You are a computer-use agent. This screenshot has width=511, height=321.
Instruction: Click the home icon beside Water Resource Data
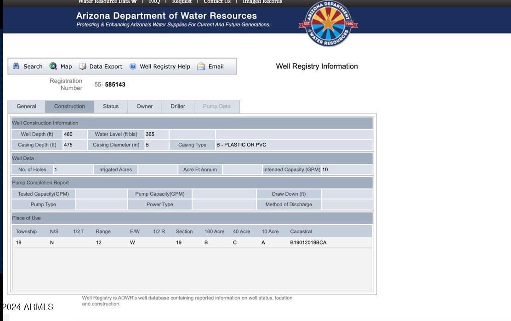134,2
